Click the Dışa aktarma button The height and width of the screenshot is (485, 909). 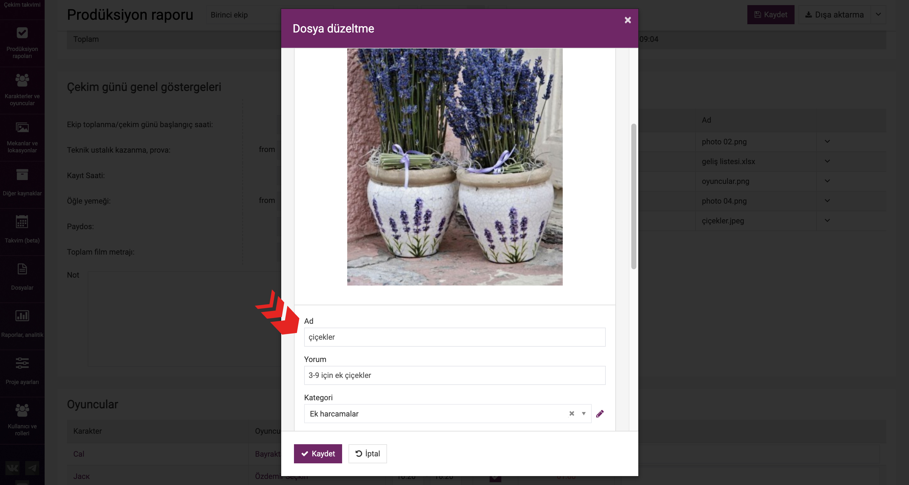tap(834, 14)
